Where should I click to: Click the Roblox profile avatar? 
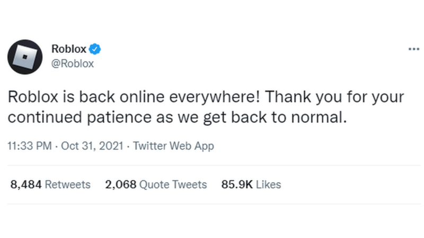click(x=25, y=57)
